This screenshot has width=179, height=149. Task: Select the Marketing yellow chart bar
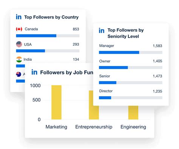[x=56, y=102]
